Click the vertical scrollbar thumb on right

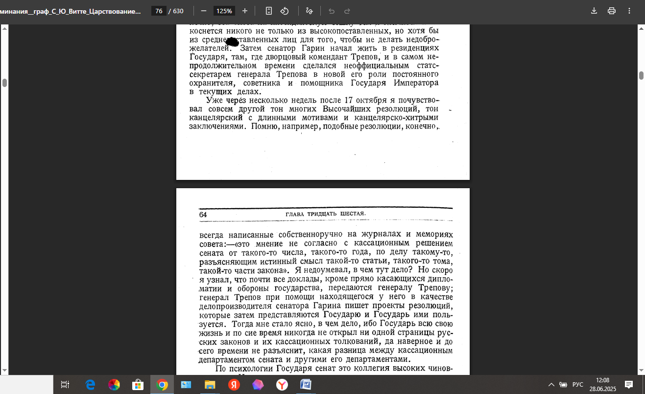[x=641, y=75]
